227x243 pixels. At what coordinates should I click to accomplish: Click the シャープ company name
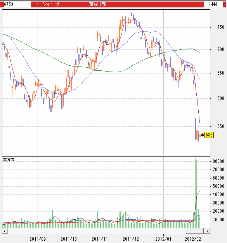tap(51, 4)
